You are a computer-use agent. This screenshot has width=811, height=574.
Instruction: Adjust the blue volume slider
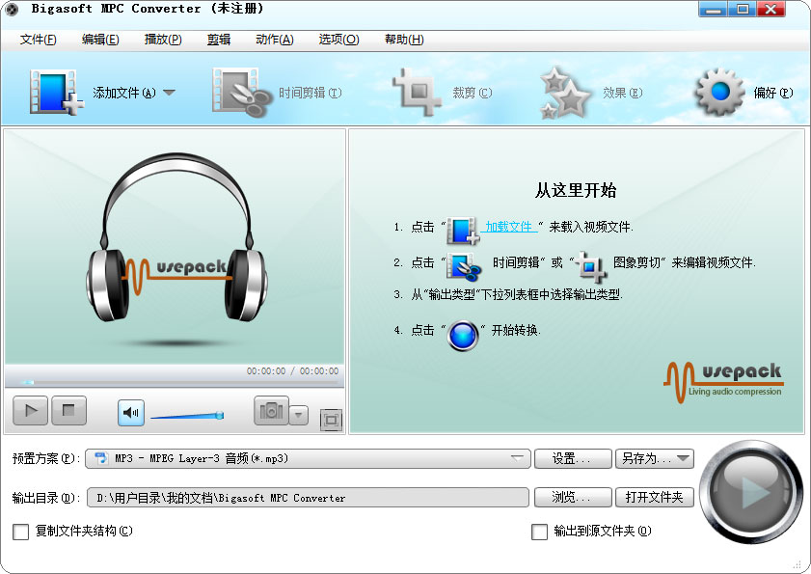coord(187,416)
